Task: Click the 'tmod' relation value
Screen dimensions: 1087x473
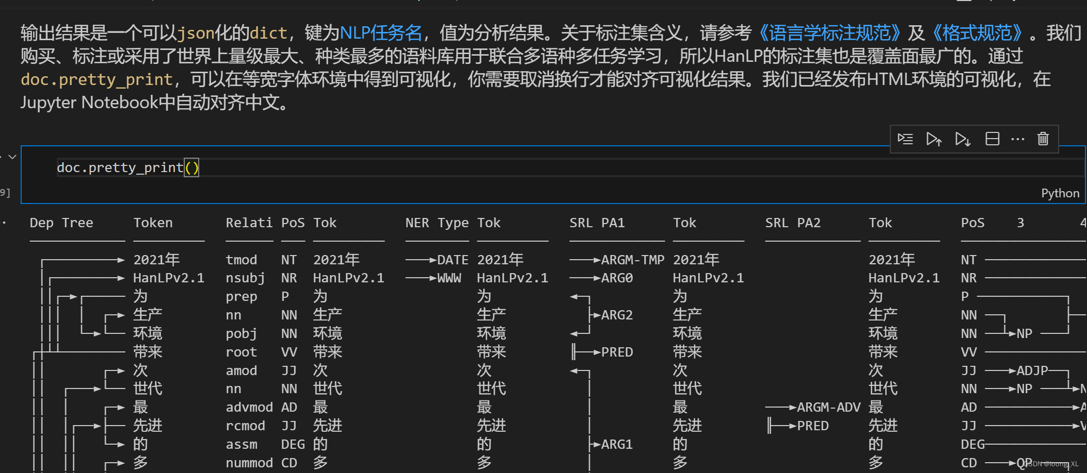Action: [x=241, y=260]
